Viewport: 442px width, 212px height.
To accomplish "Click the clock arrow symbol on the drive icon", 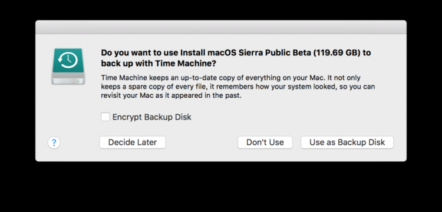I will pyautogui.click(x=68, y=60).
